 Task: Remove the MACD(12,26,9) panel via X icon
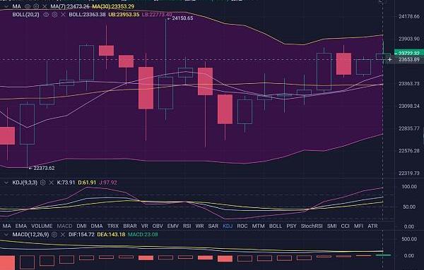pos(62,235)
